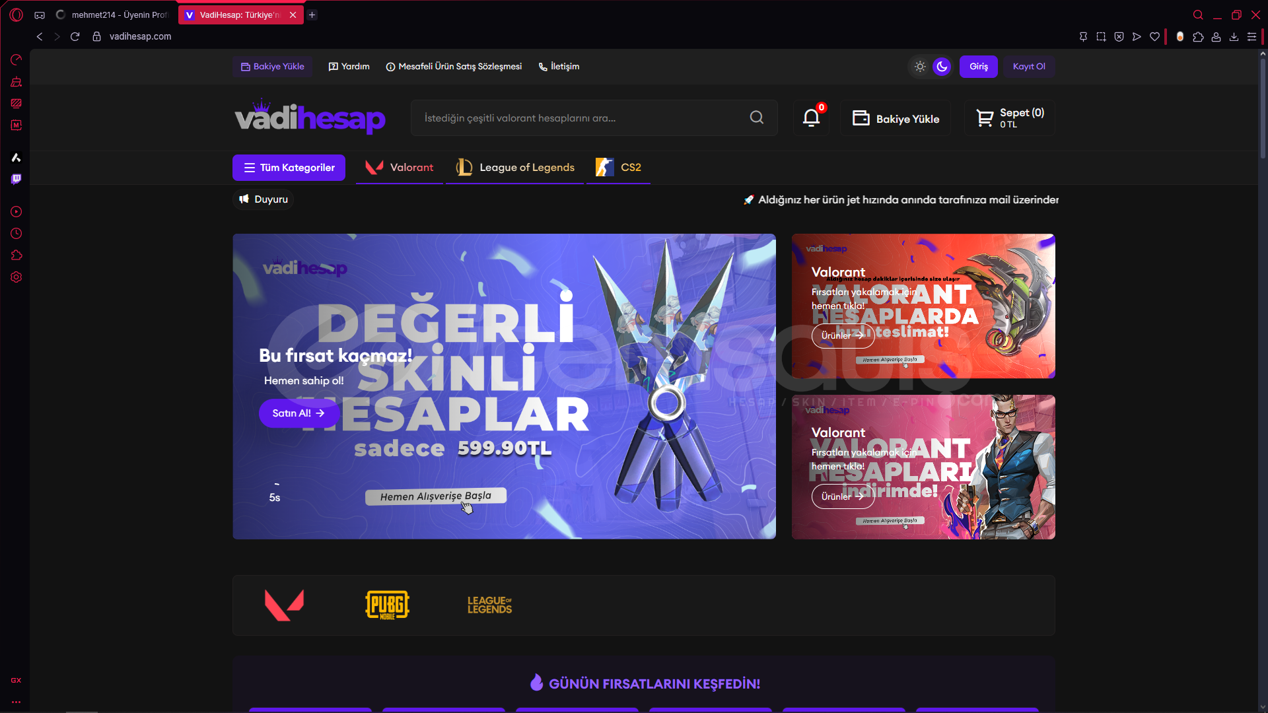Open İletişim contact link
Image resolution: width=1268 pixels, height=713 pixels.
(559, 67)
